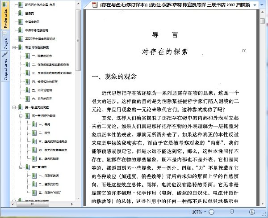Image resolution: width=268 pixels, height=218 pixels.
Task: Collapse the 第二章 自欺 bookmark node
Action: click(x=21, y=167)
